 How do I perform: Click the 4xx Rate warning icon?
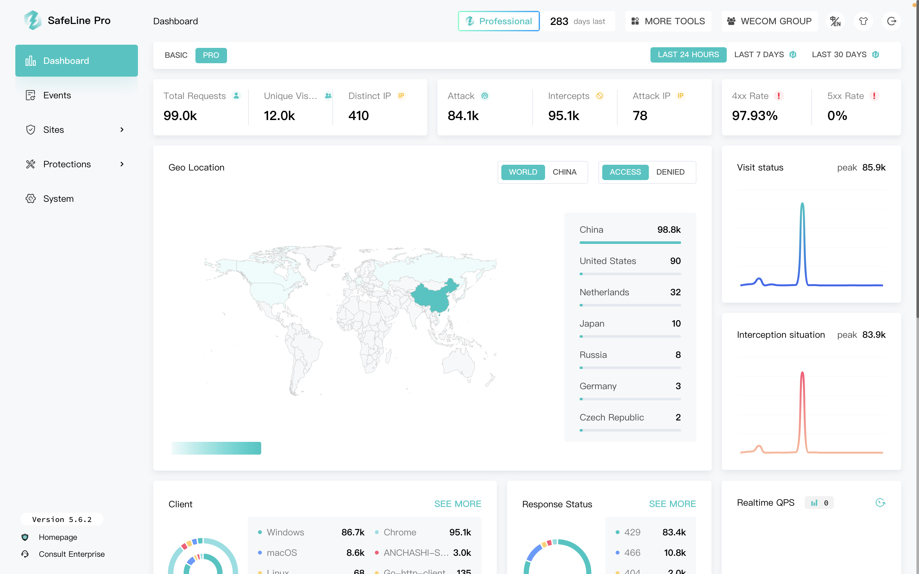click(x=778, y=96)
